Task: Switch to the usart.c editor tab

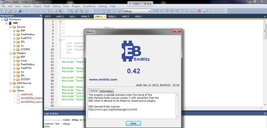Action: click(x=60, y=17)
